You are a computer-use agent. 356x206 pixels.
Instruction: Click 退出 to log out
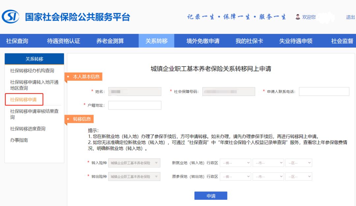pyautogui.click(x=350, y=17)
